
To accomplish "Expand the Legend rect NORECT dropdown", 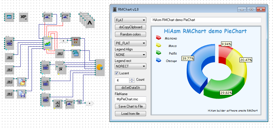I will 130,66.
